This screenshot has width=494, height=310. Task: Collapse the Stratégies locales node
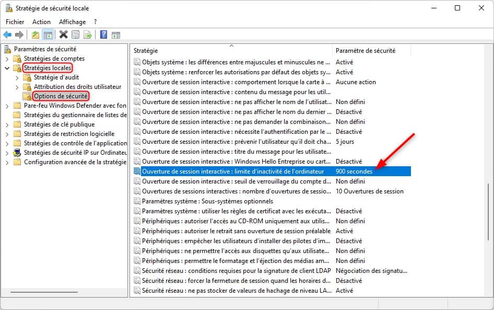point(7,68)
